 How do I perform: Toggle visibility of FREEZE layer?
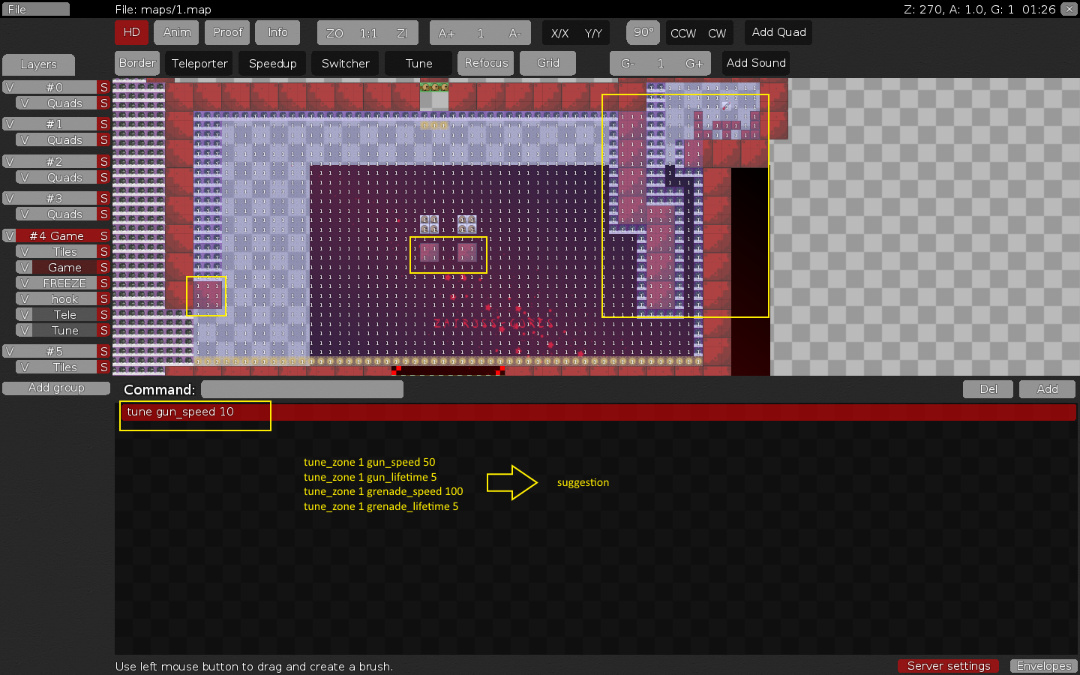pos(25,283)
